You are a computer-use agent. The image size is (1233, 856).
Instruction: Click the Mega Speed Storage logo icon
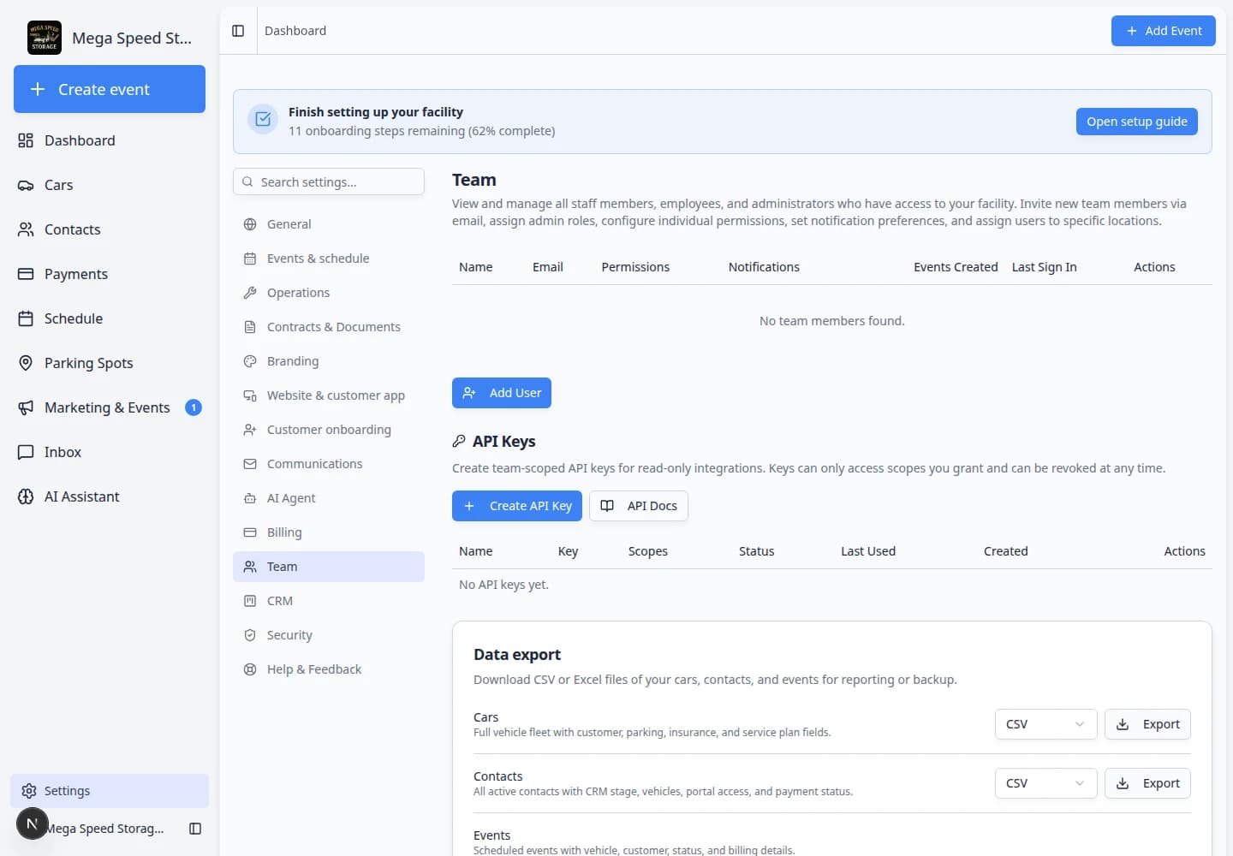click(45, 38)
